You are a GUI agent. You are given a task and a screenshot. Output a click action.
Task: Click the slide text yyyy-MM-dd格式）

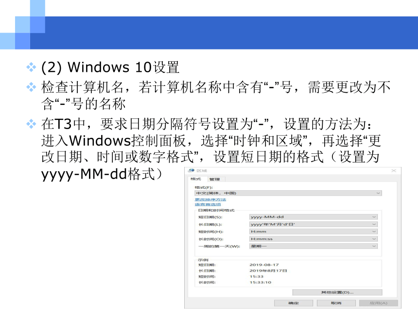tap(102, 174)
